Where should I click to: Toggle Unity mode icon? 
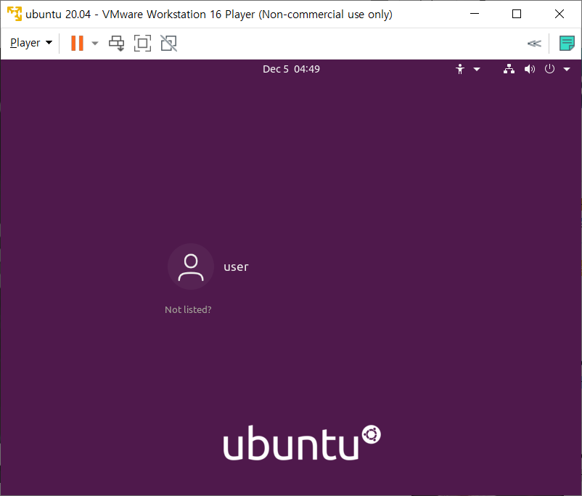pyautogui.click(x=168, y=43)
